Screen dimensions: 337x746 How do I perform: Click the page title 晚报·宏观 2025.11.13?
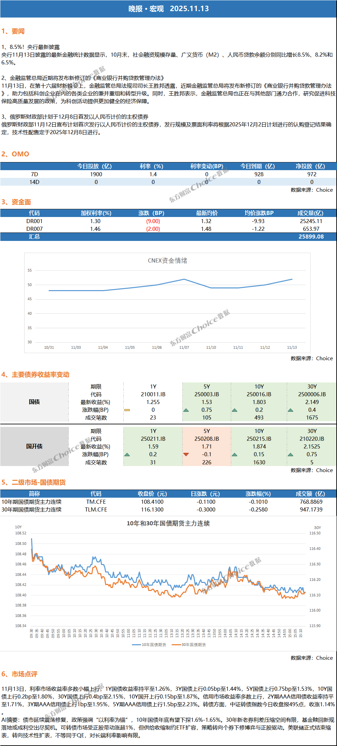click(168, 9)
